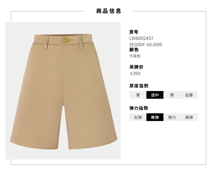
Task: Select the 无弹 elasticity option
Action: (x=138, y=117)
